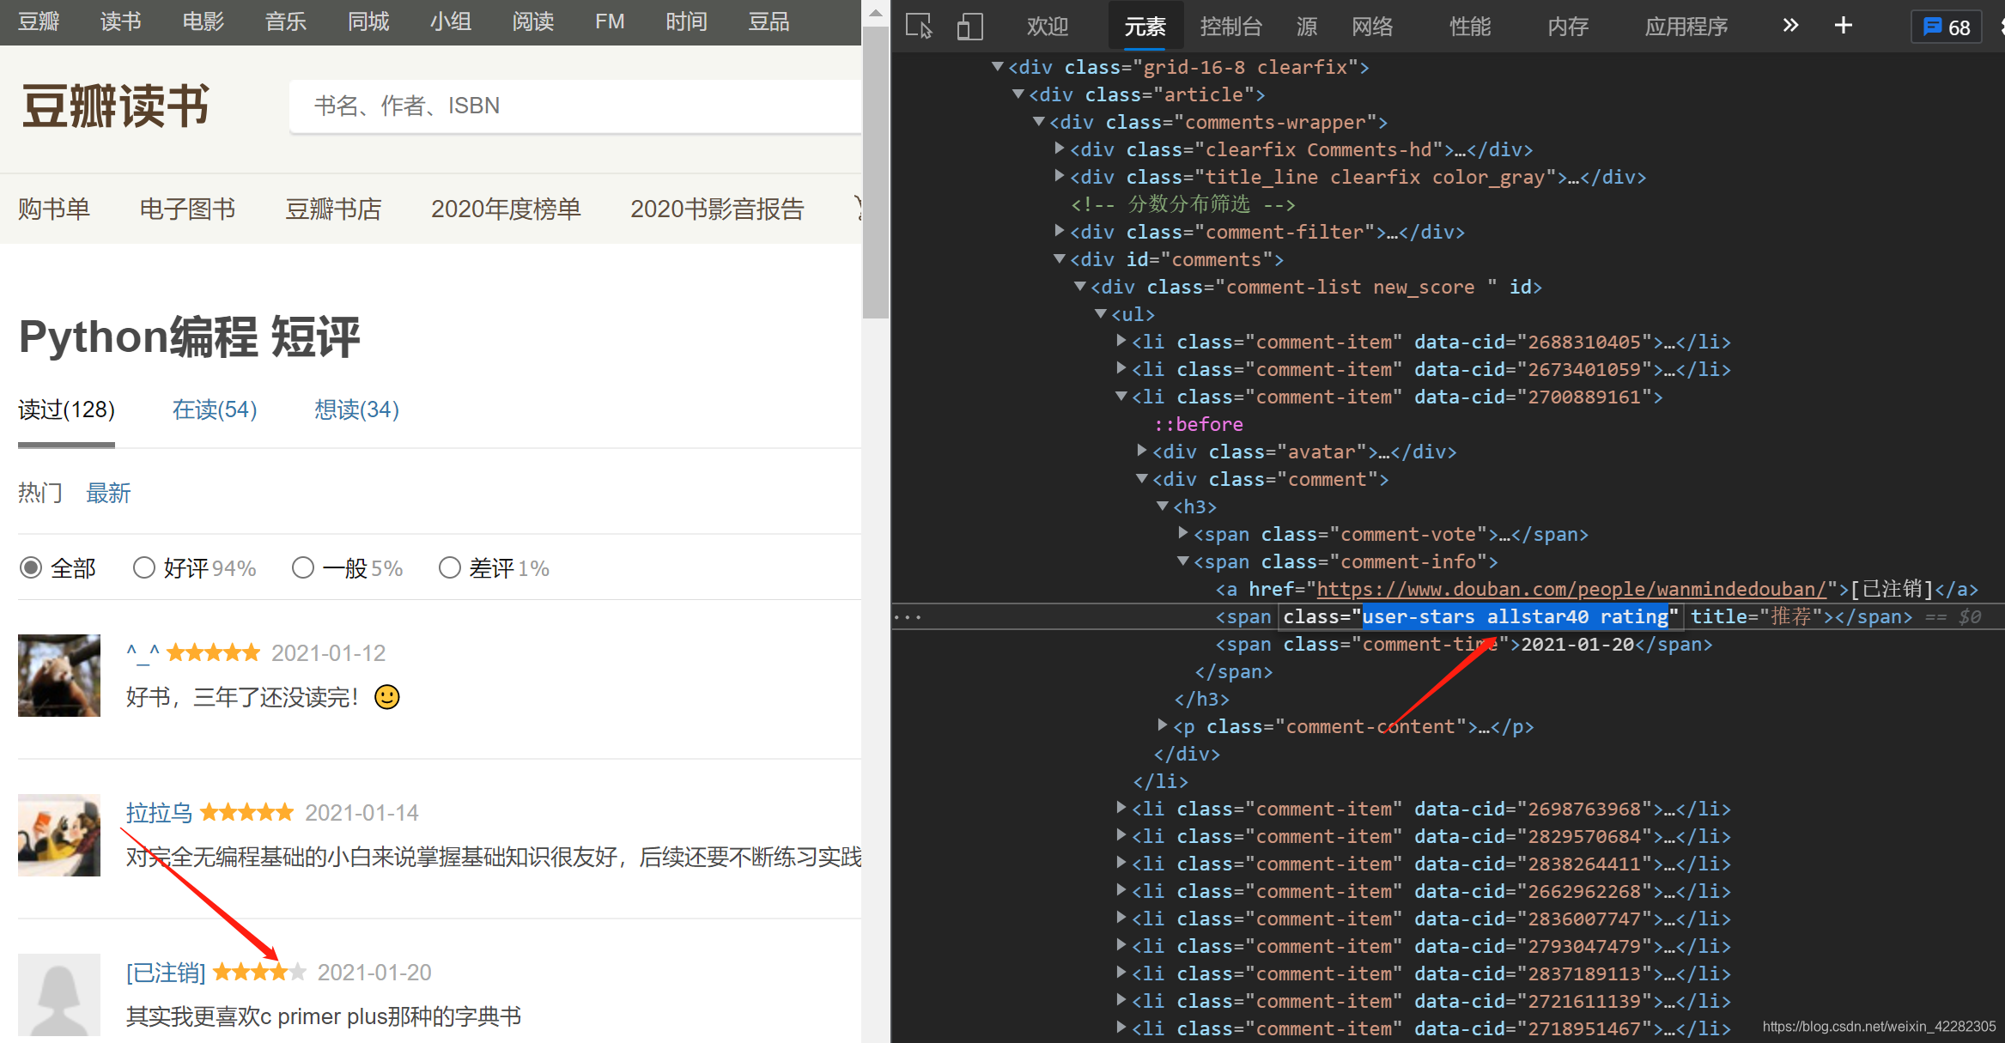Click the five-star rating beside 拉拉乌

pos(246,812)
